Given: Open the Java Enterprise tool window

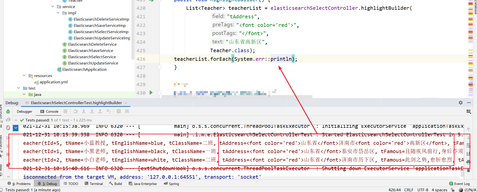Looking at the screenshot, I should click(x=143, y=184).
